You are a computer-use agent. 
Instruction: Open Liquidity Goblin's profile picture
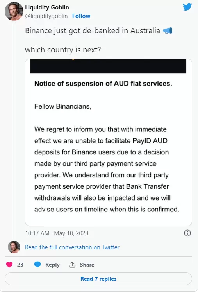coord(14,11)
